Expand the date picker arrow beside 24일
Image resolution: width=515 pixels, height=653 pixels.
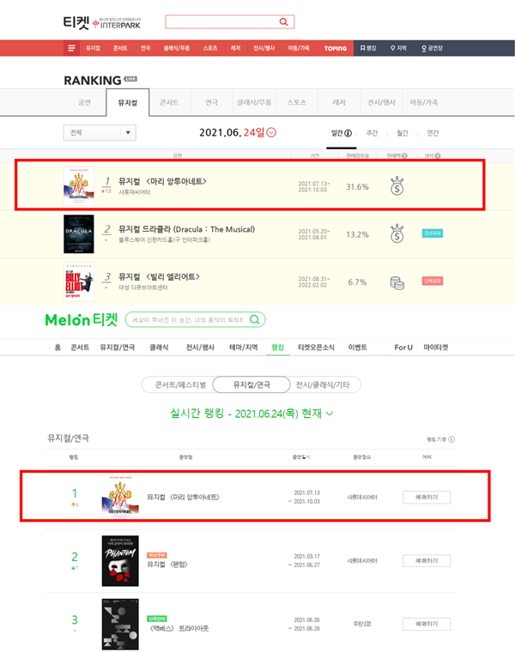coord(271,132)
